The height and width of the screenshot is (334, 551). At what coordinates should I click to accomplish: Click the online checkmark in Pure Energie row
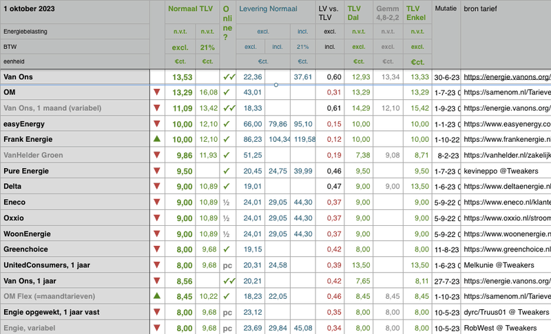[x=227, y=171]
